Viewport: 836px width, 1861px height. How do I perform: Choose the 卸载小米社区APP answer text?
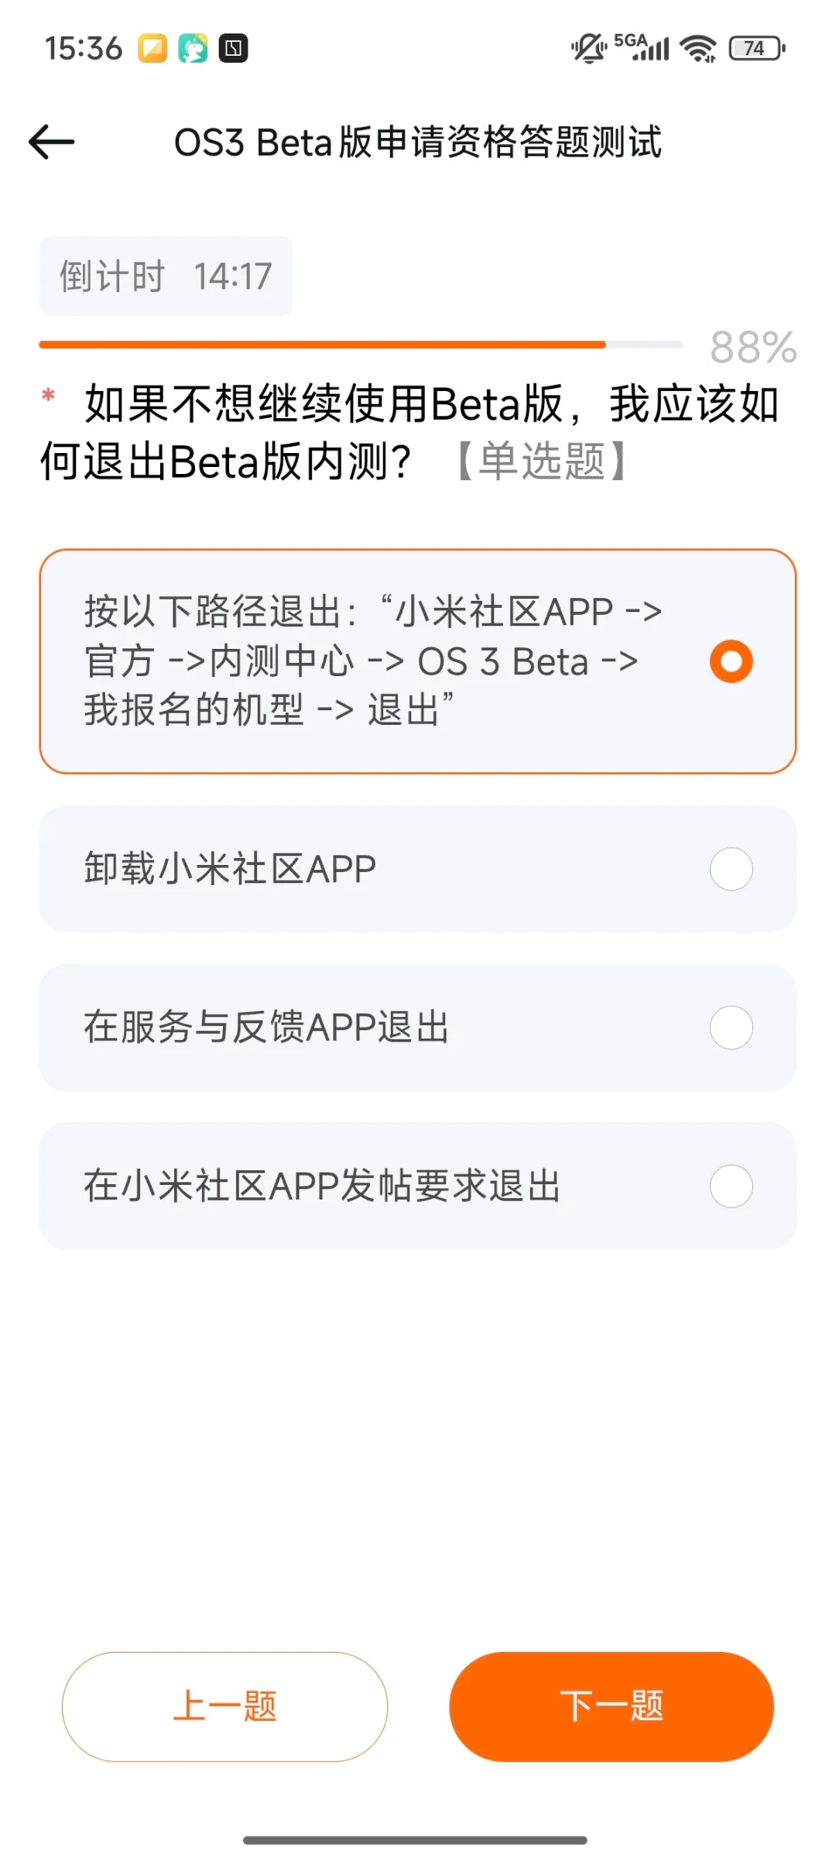tap(230, 869)
